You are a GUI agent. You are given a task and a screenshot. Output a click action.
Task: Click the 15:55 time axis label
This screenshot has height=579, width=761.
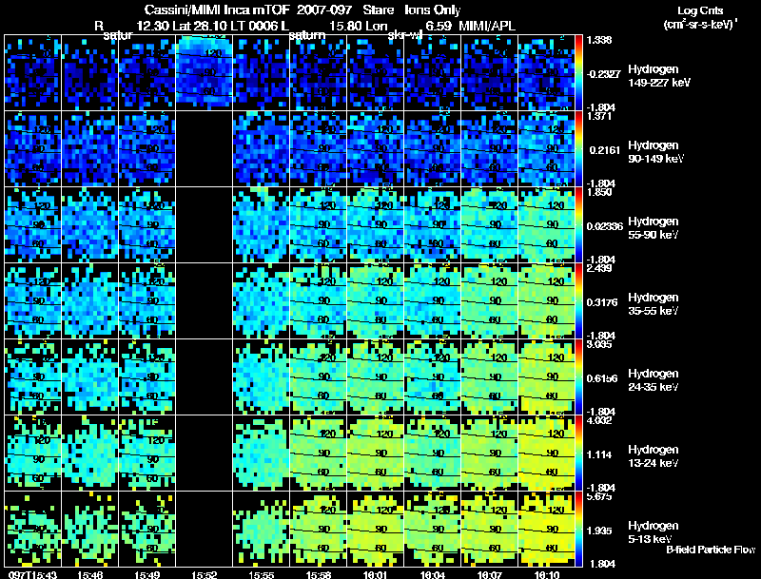pos(261,574)
